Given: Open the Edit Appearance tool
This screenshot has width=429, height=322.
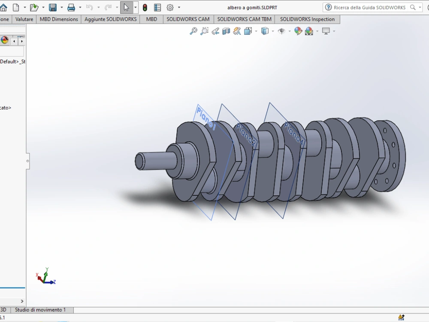Looking at the screenshot, I should [x=298, y=31].
